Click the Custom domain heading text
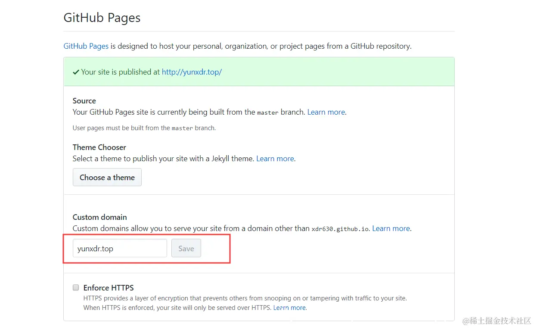The image size is (534, 328). 100,217
